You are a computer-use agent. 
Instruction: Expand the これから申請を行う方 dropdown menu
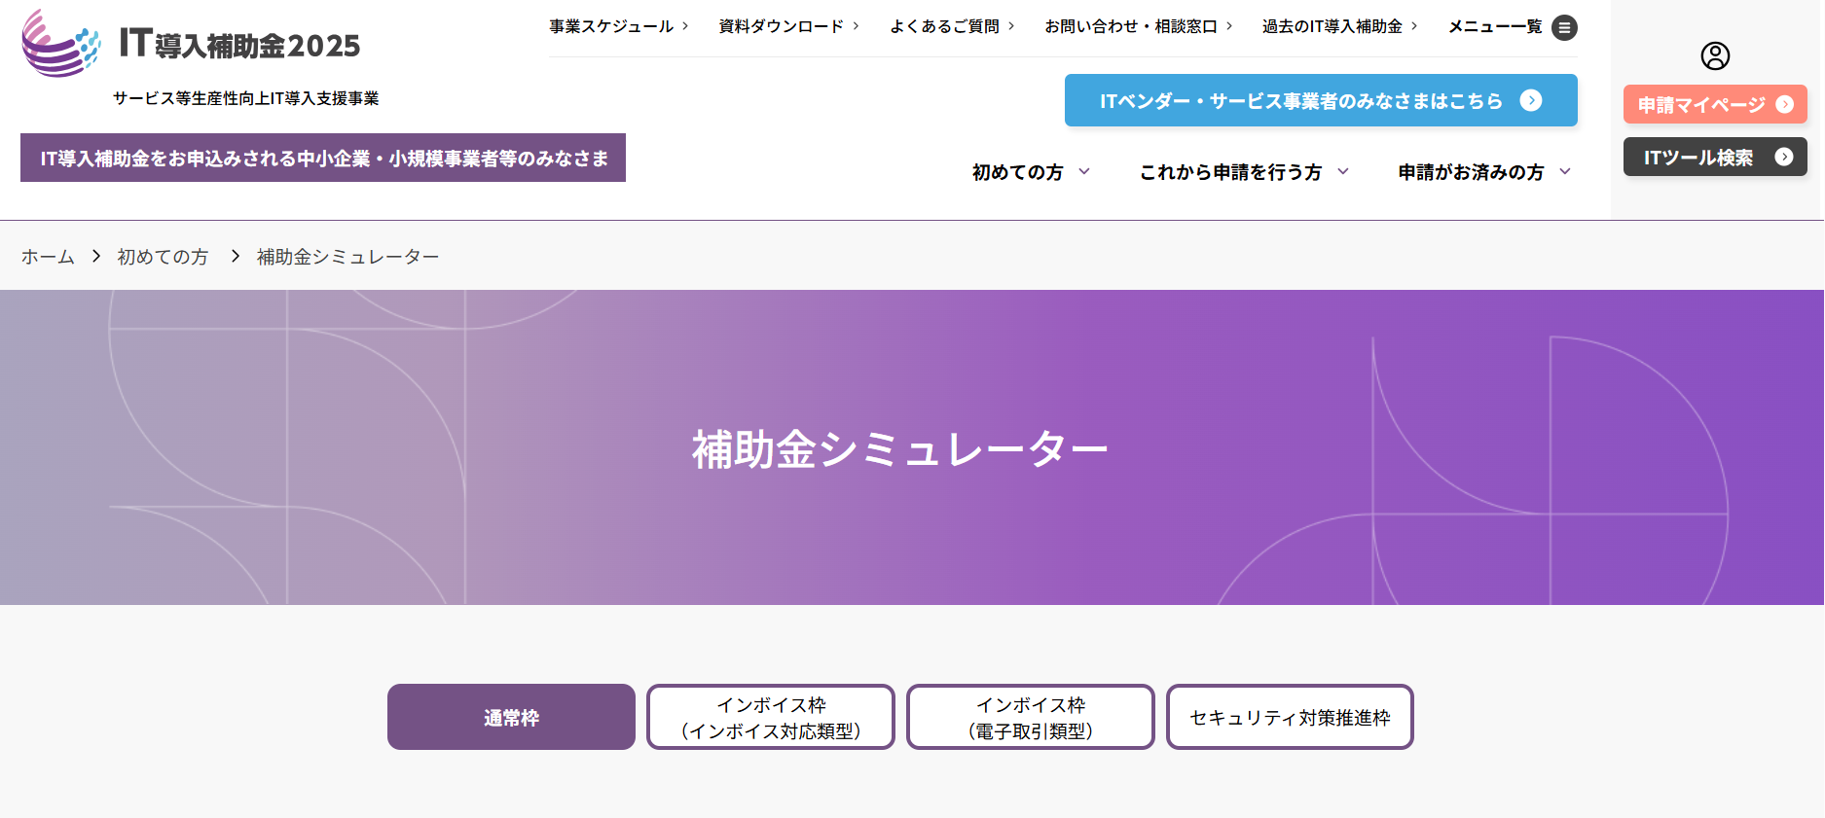(1244, 172)
